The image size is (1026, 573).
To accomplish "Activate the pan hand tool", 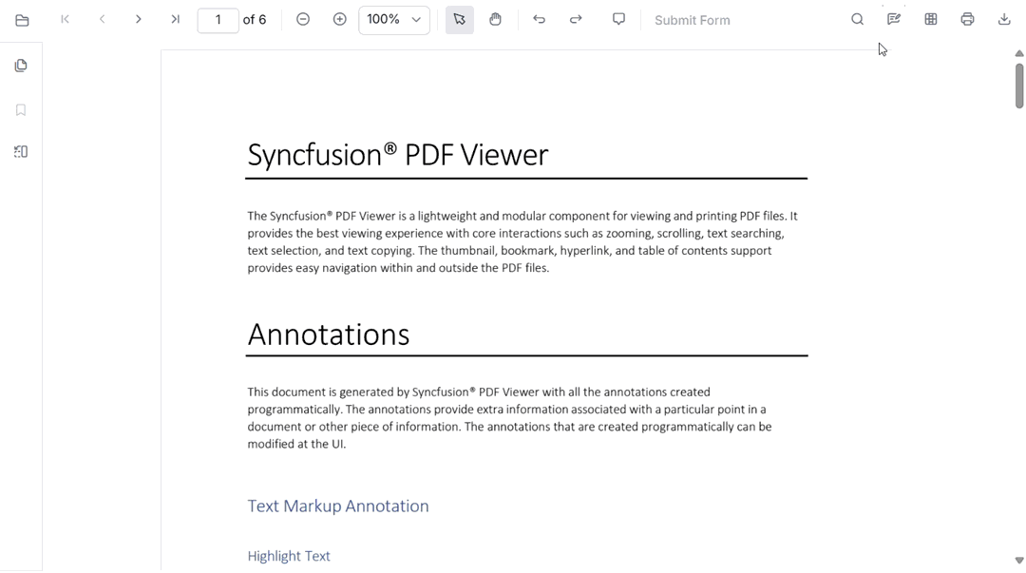I will (x=495, y=20).
